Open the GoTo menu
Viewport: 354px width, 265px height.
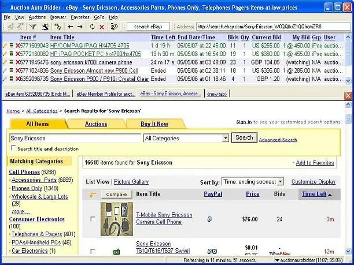pos(99,17)
